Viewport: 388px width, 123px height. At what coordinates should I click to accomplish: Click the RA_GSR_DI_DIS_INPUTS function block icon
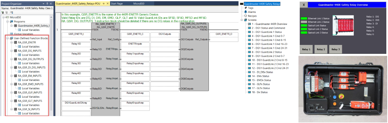click(x=15, y=67)
